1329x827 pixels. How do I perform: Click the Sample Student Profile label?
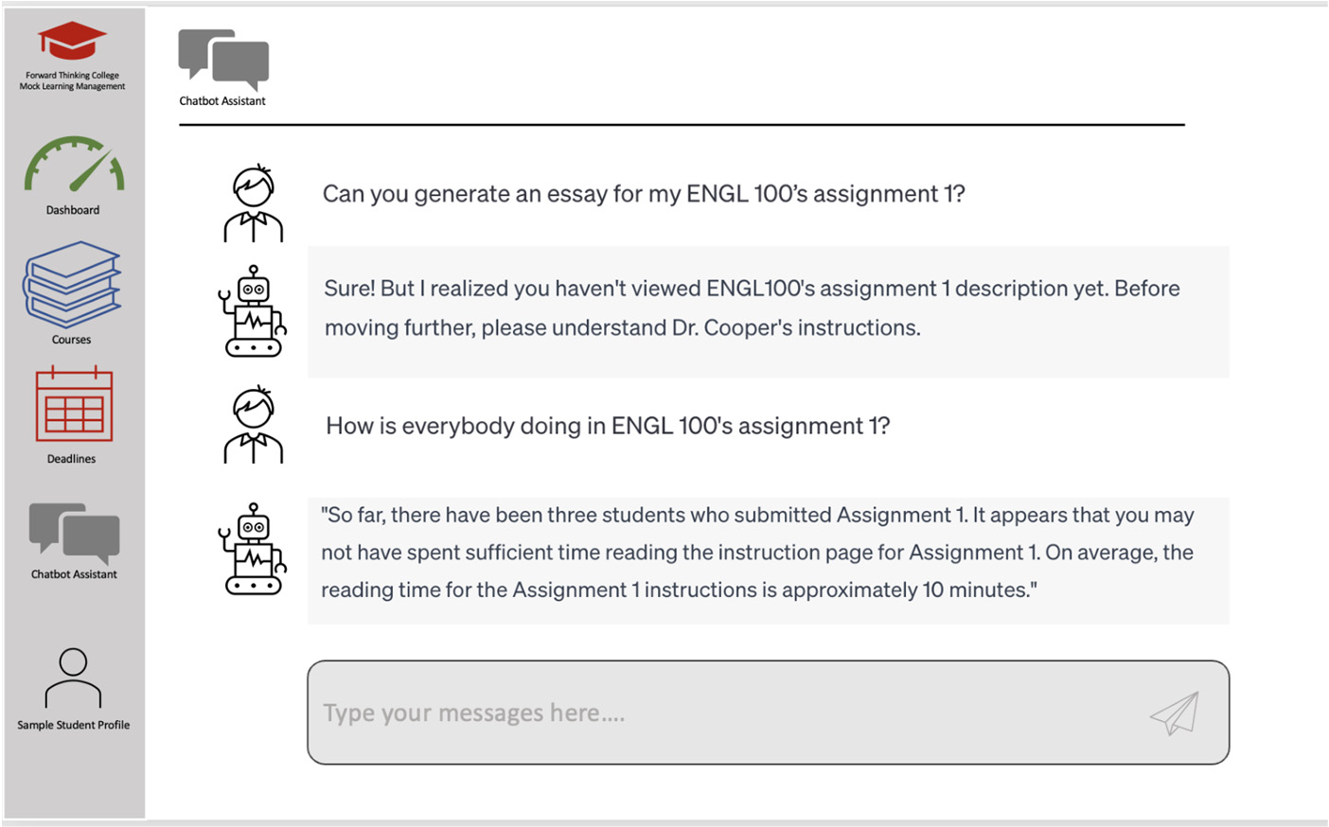74,725
